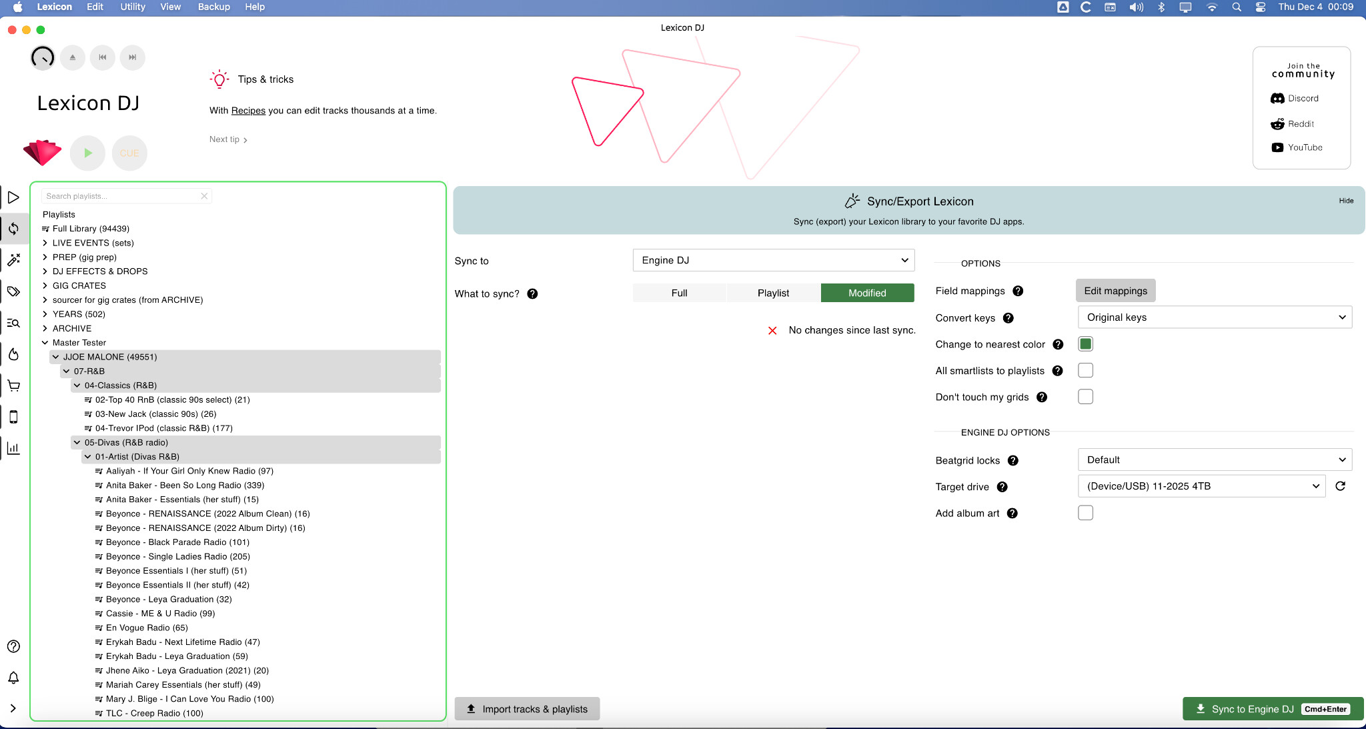Click the mobile device sidebar icon

tap(13, 417)
